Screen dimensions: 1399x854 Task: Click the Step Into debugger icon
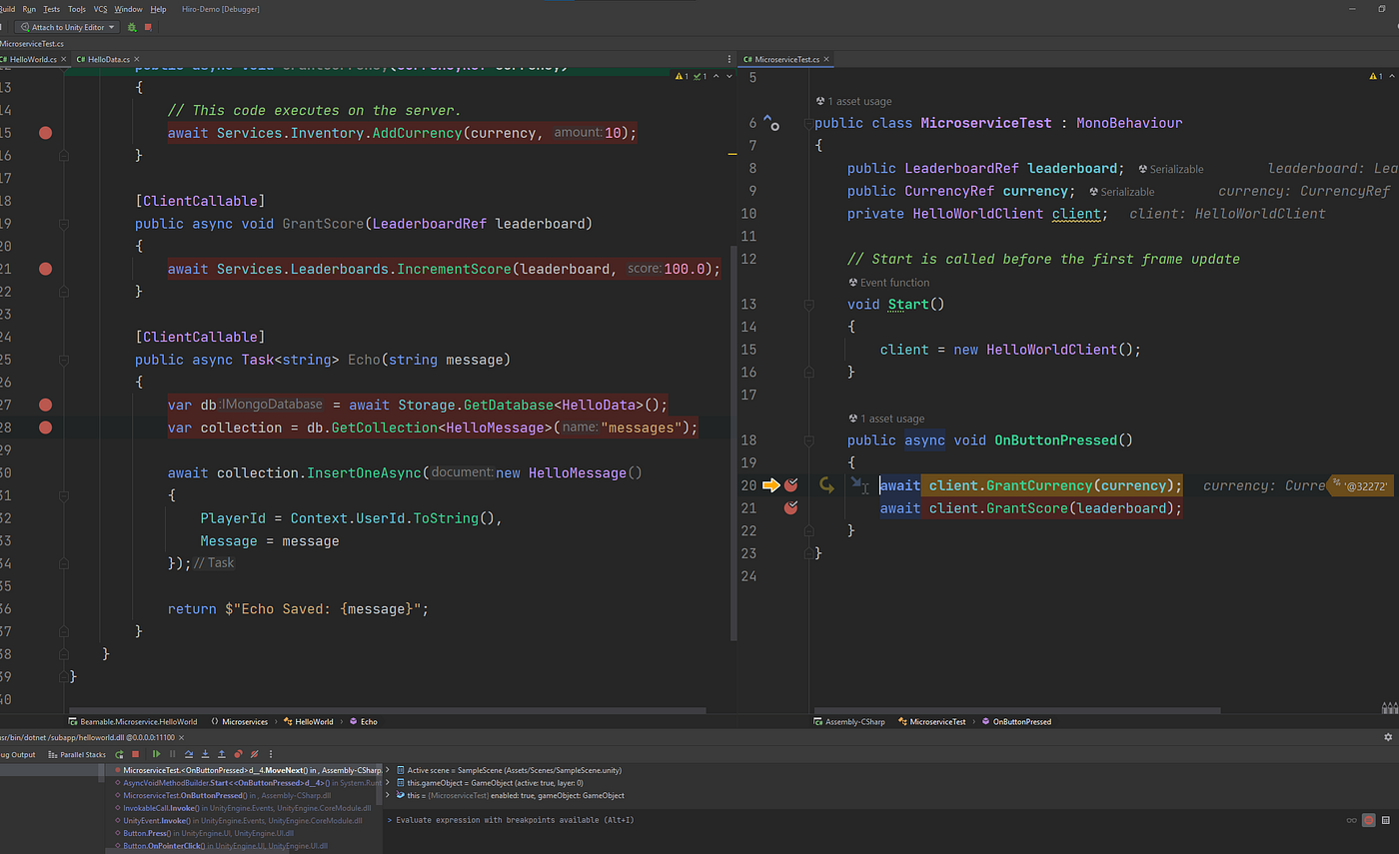pos(206,754)
